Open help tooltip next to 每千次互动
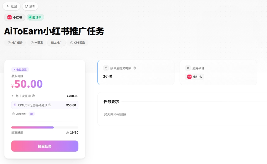The width and height of the screenshot is (267, 164). [33, 96]
